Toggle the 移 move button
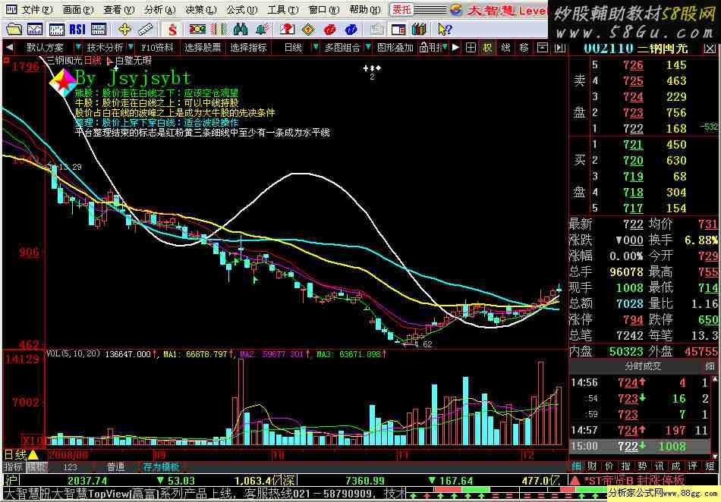This screenshot has height=502, width=721. click(524, 47)
